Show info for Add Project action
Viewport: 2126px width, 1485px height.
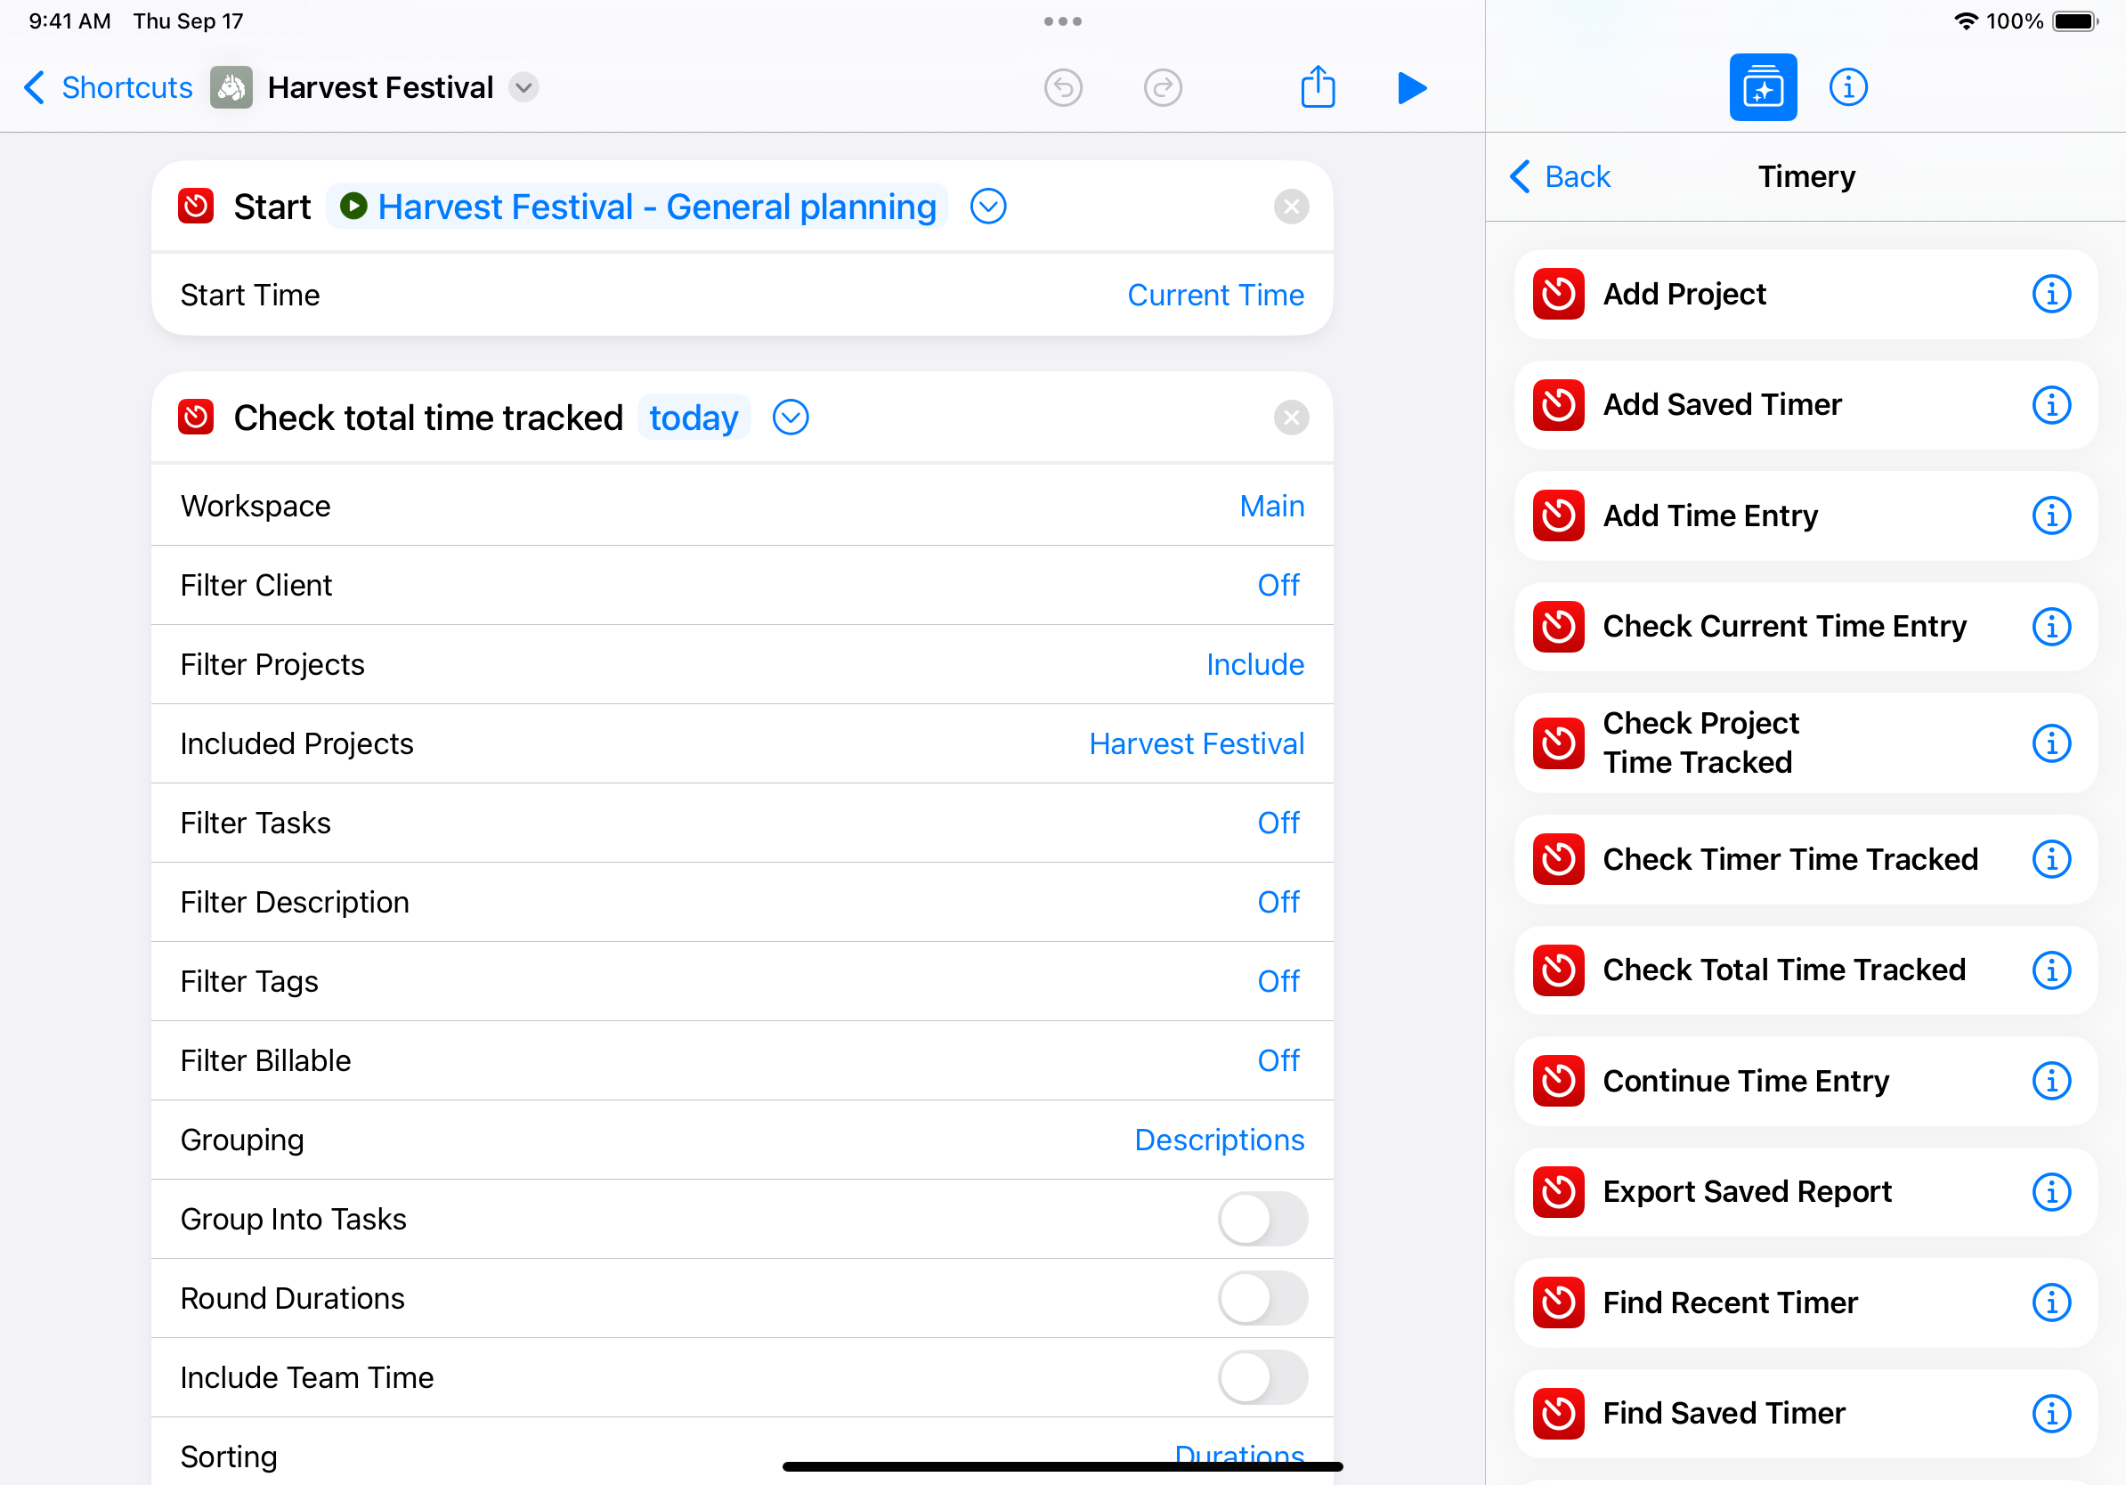tap(2051, 295)
